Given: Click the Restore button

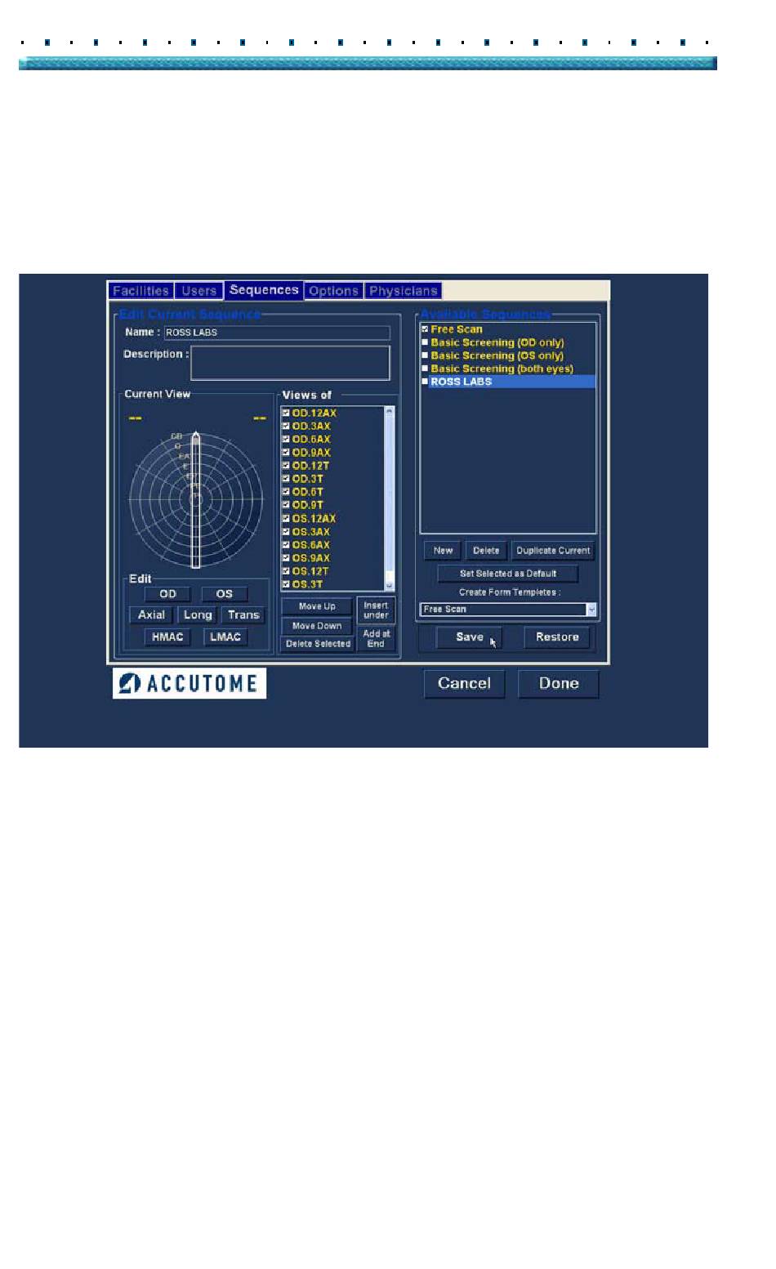Looking at the screenshot, I should click(x=557, y=637).
